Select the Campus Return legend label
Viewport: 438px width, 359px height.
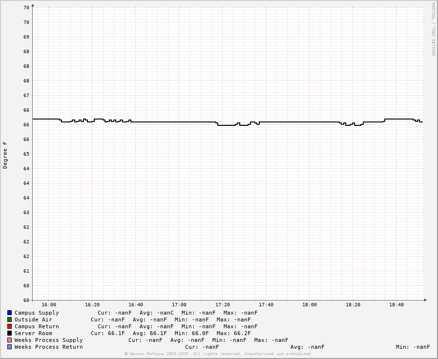37,326
